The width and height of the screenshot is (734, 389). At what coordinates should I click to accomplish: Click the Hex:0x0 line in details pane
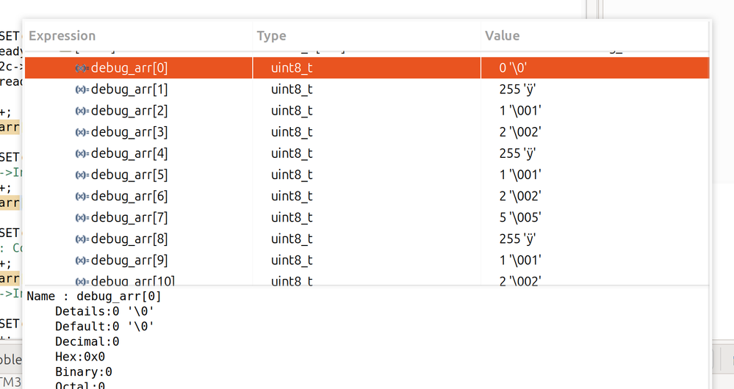point(80,357)
